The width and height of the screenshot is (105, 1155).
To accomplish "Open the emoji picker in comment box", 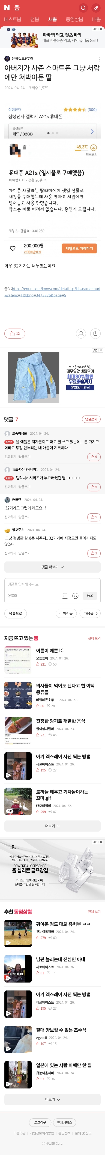I will coord(75,595).
